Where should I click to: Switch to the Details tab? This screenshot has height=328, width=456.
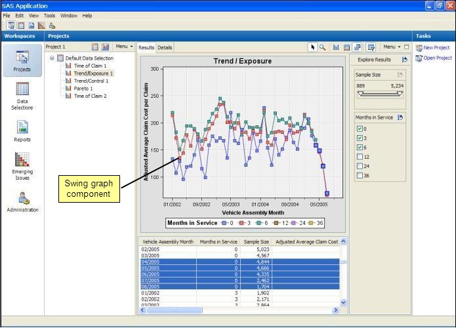pyautogui.click(x=165, y=48)
